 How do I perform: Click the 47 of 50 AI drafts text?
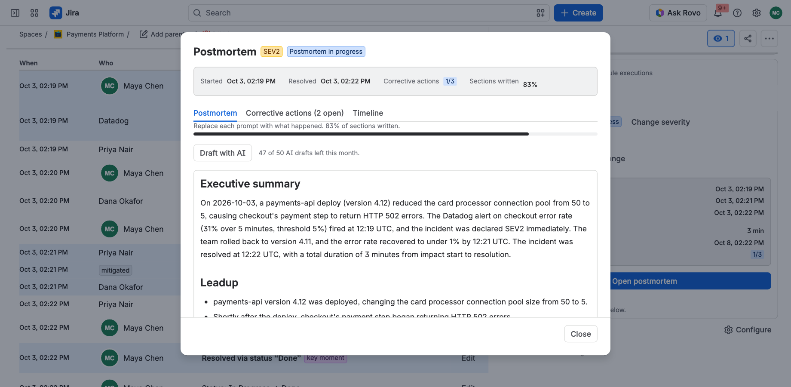point(309,153)
